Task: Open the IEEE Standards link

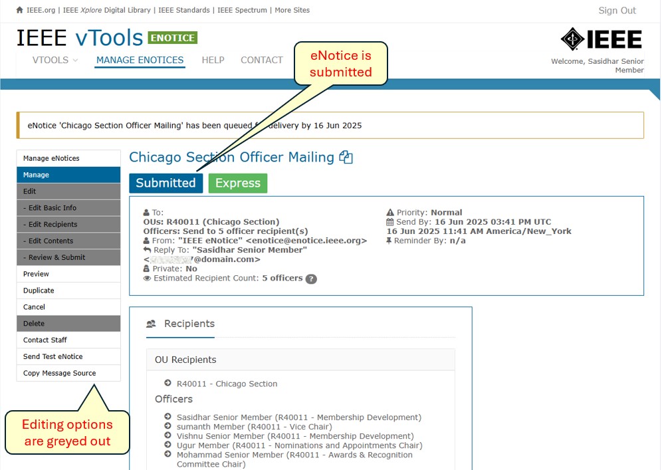Action: 184,10
